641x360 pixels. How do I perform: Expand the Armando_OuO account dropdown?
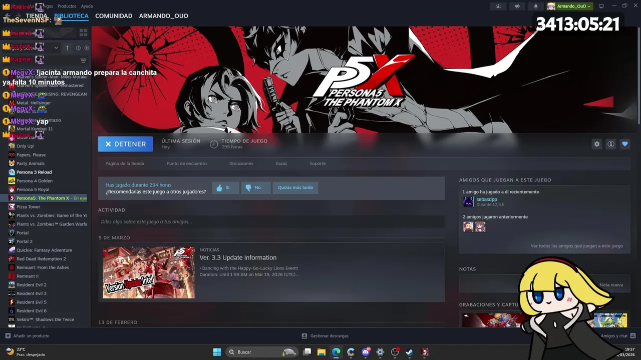[569, 6]
